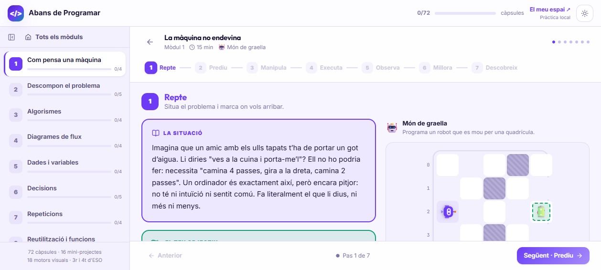This screenshot has width=601, height=270.
Task: Go to step 1 Repte tab
Action: [161, 68]
